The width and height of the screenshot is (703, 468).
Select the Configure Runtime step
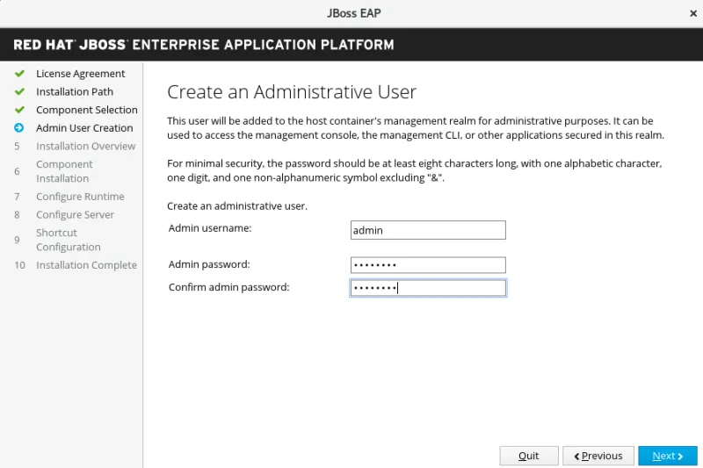click(x=80, y=197)
